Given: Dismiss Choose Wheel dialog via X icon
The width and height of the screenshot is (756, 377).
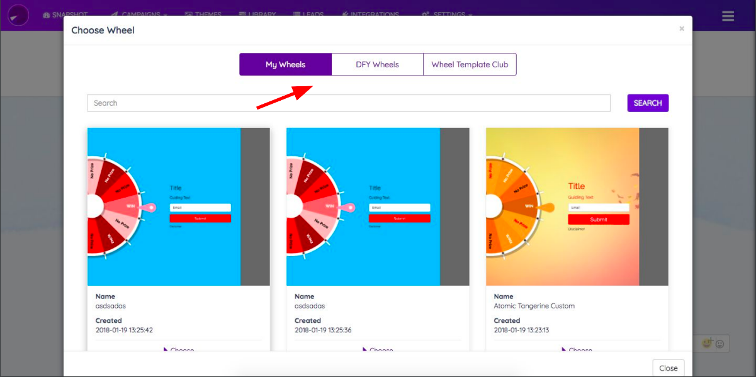Looking at the screenshot, I should coord(682,29).
